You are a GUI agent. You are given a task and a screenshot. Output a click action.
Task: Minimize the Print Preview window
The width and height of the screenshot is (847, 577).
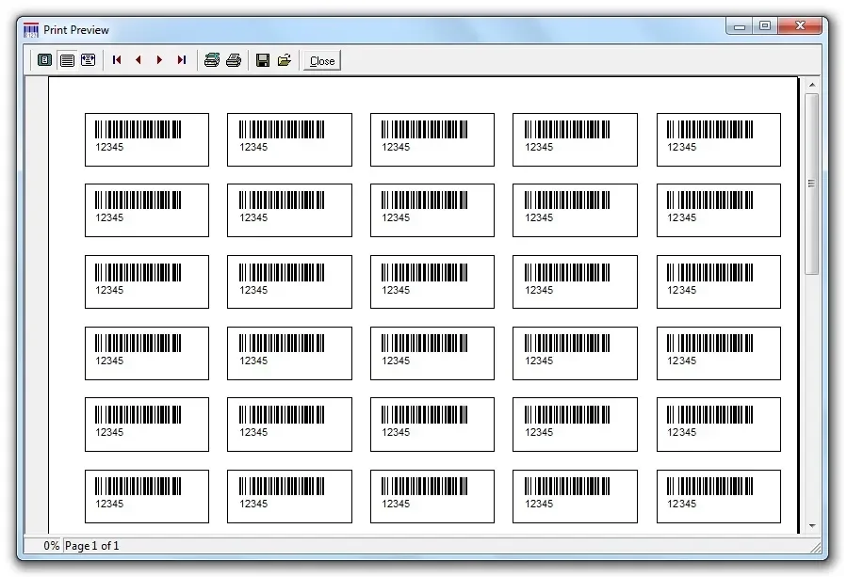point(740,26)
